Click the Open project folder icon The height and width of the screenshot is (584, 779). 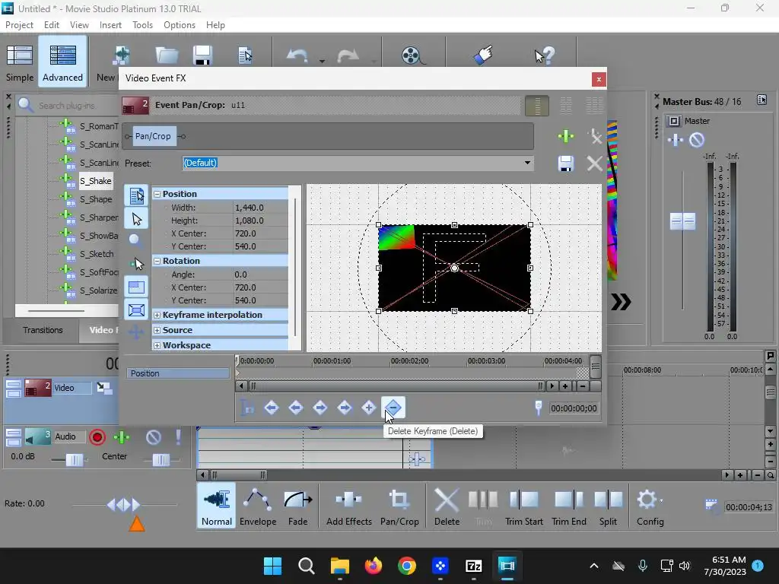167,56
